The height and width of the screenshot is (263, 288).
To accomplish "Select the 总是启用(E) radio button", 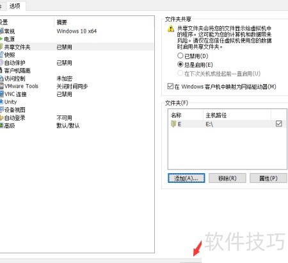I will 180,64.
